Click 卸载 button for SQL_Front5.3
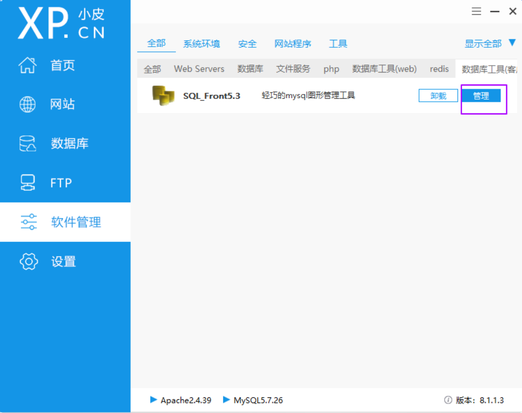 click(438, 96)
